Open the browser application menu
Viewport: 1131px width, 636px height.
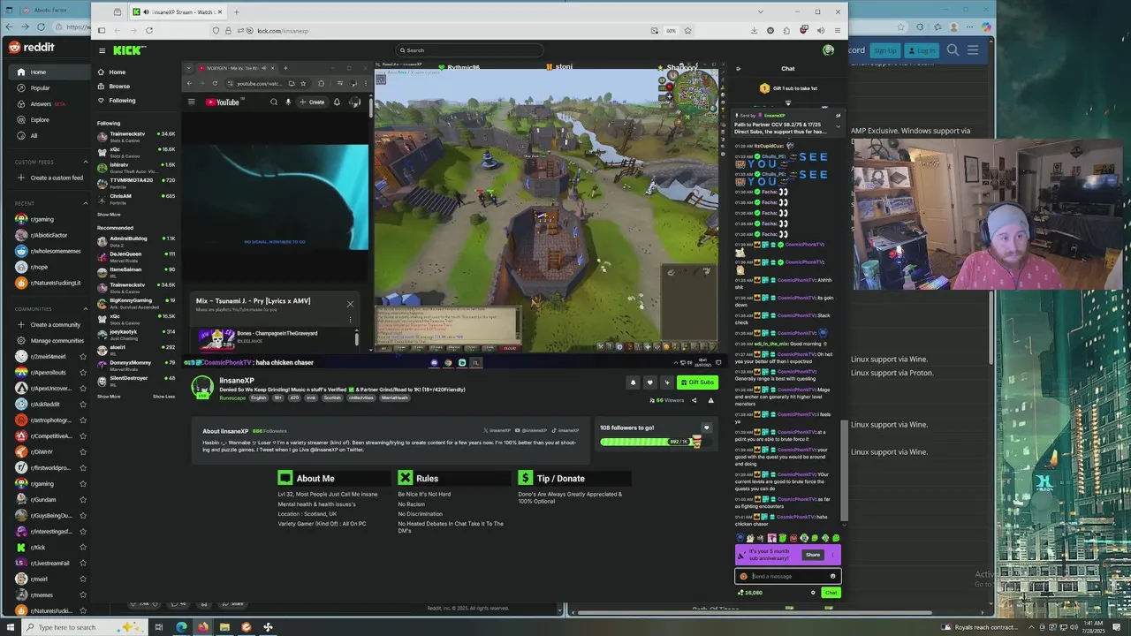click(x=837, y=30)
